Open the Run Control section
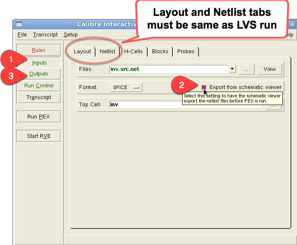This screenshot has width=297, height=245. click(38, 85)
